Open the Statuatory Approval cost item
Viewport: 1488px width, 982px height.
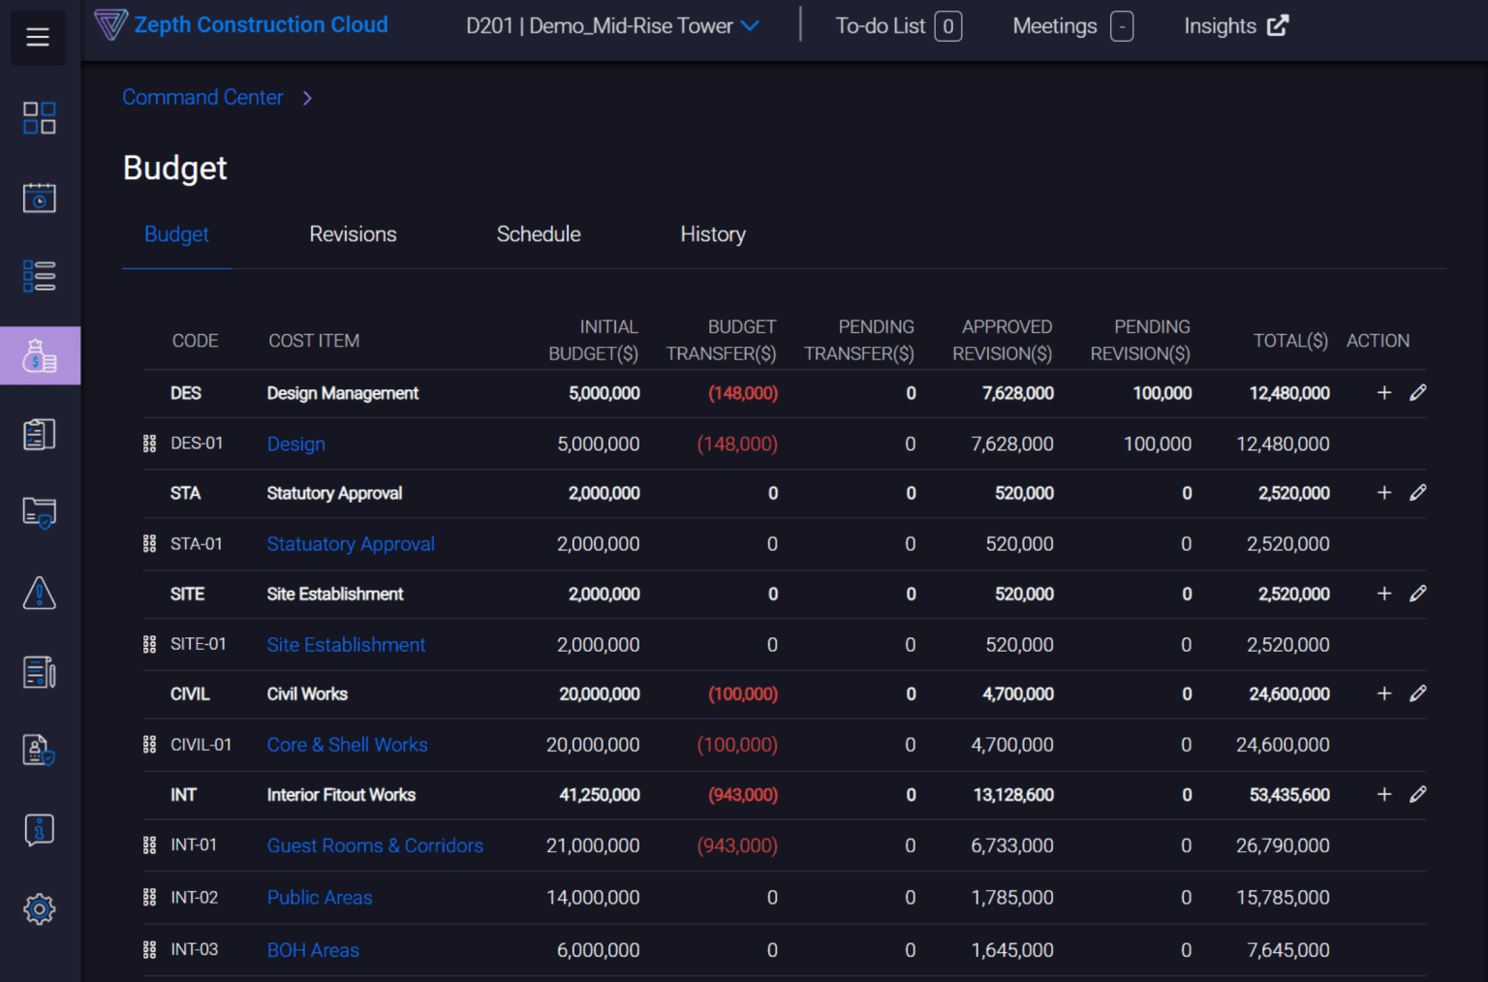351,544
